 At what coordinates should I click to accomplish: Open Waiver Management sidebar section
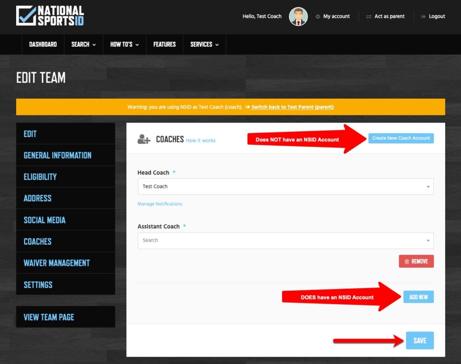tap(66, 263)
